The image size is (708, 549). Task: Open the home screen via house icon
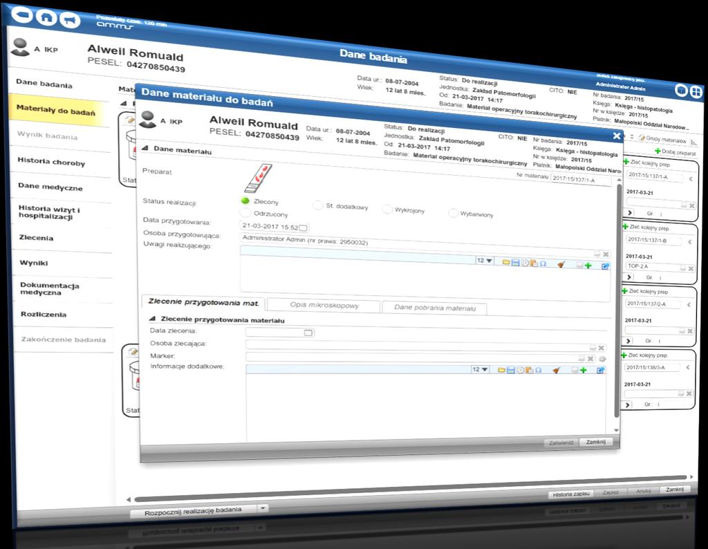pyautogui.click(x=46, y=17)
